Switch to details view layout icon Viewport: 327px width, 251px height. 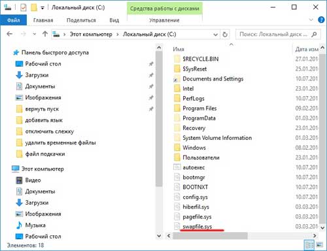[x=309, y=245]
